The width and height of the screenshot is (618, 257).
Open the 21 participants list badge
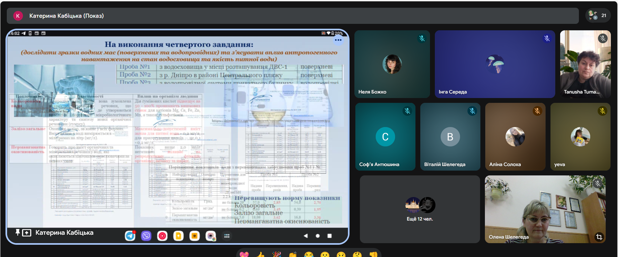[598, 15]
